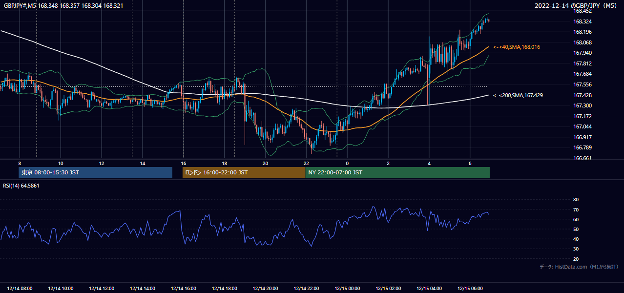Click price axis label 167.684
The height and width of the screenshot is (293, 624).
pos(582,74)
